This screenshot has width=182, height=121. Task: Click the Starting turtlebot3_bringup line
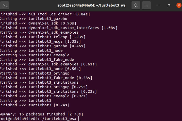click(x=35, y=73)
